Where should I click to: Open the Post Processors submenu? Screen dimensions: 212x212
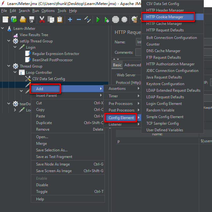pos(122,110)
